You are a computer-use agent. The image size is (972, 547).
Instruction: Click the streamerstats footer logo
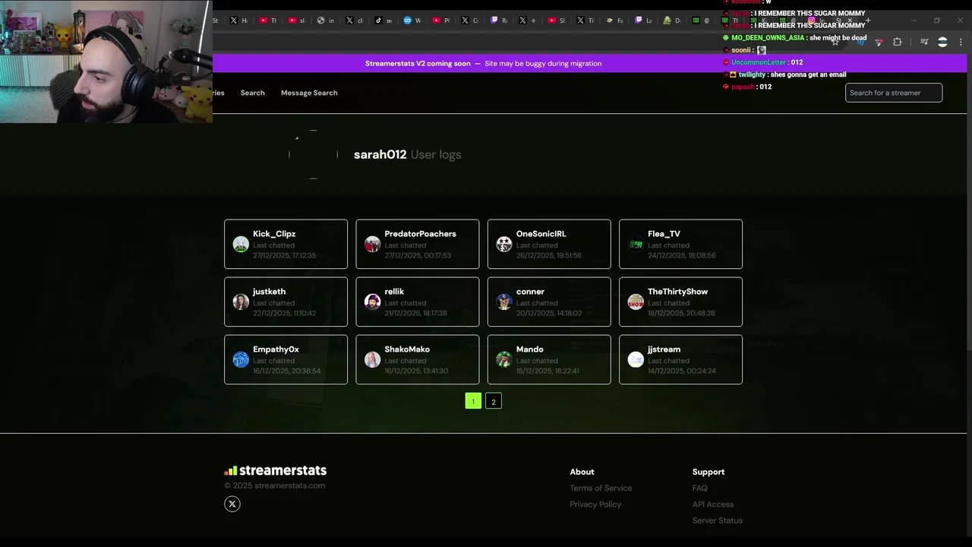pyautogui.click(x=275, y=471)
